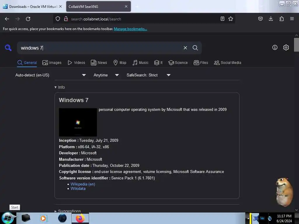The height and width of the screenshot is (224, 299).
Task: Open the downloads panel icon
Action: (x=271, y=19)
